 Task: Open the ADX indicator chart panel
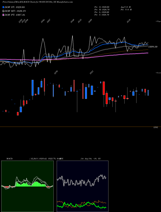[x=82, y=186]
